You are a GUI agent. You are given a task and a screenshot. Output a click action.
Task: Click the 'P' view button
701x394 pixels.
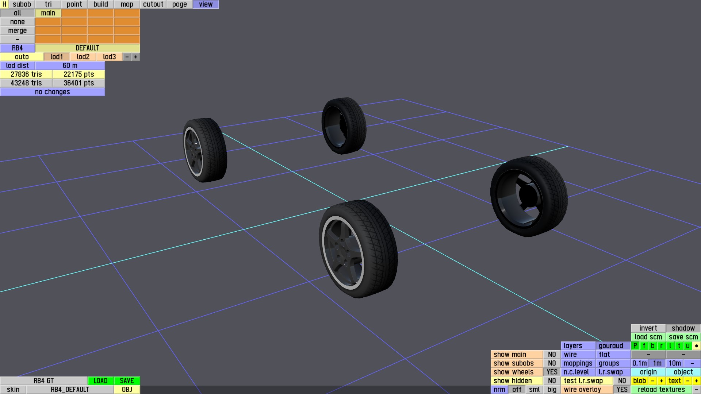tap(635, 346)
